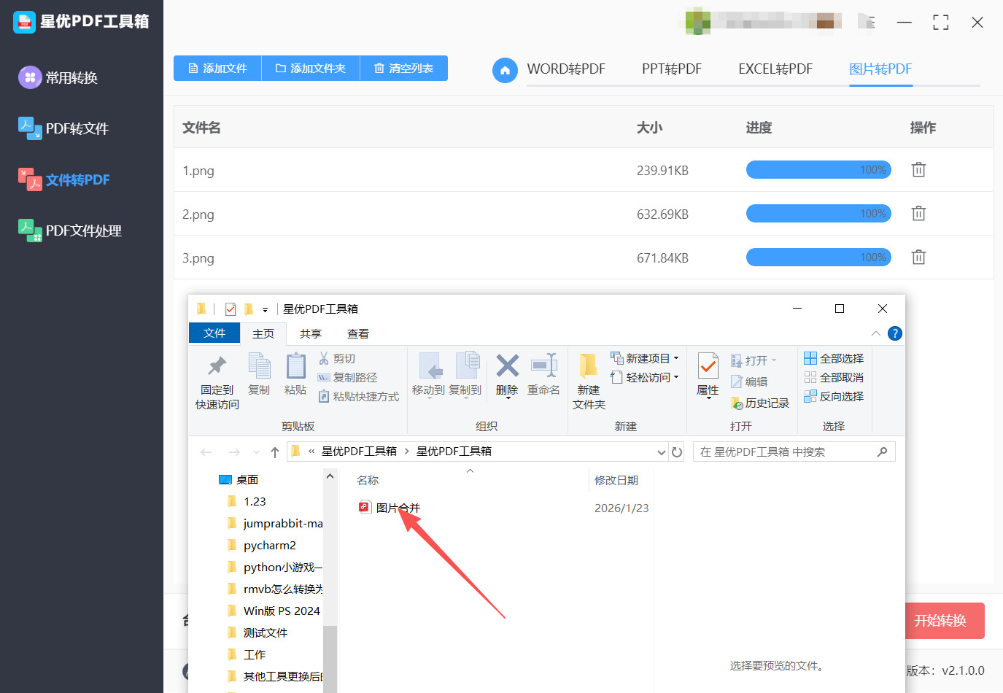Open the 新建项目 dropdown
This screenshot has width=1003, height=693.
645,359
